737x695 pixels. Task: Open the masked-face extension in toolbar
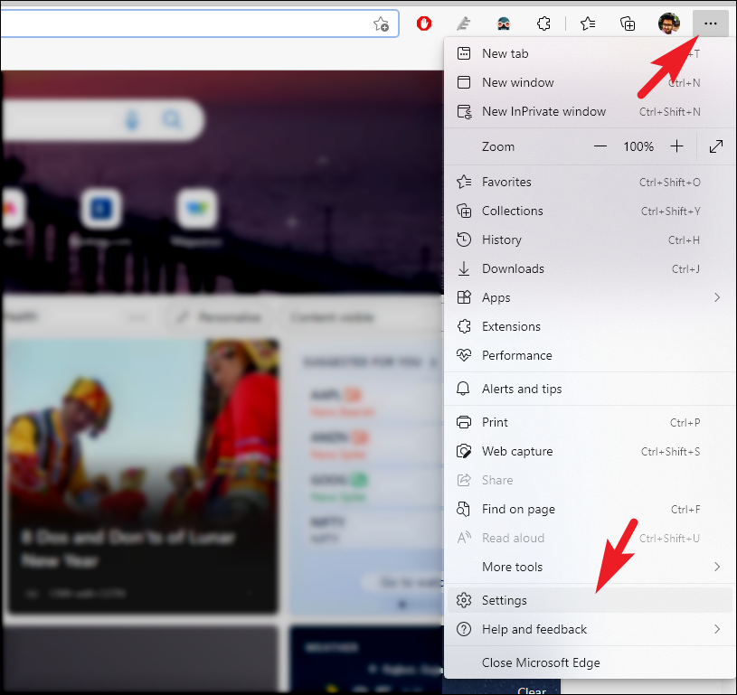pyautogui.click(x=504, y=23)
